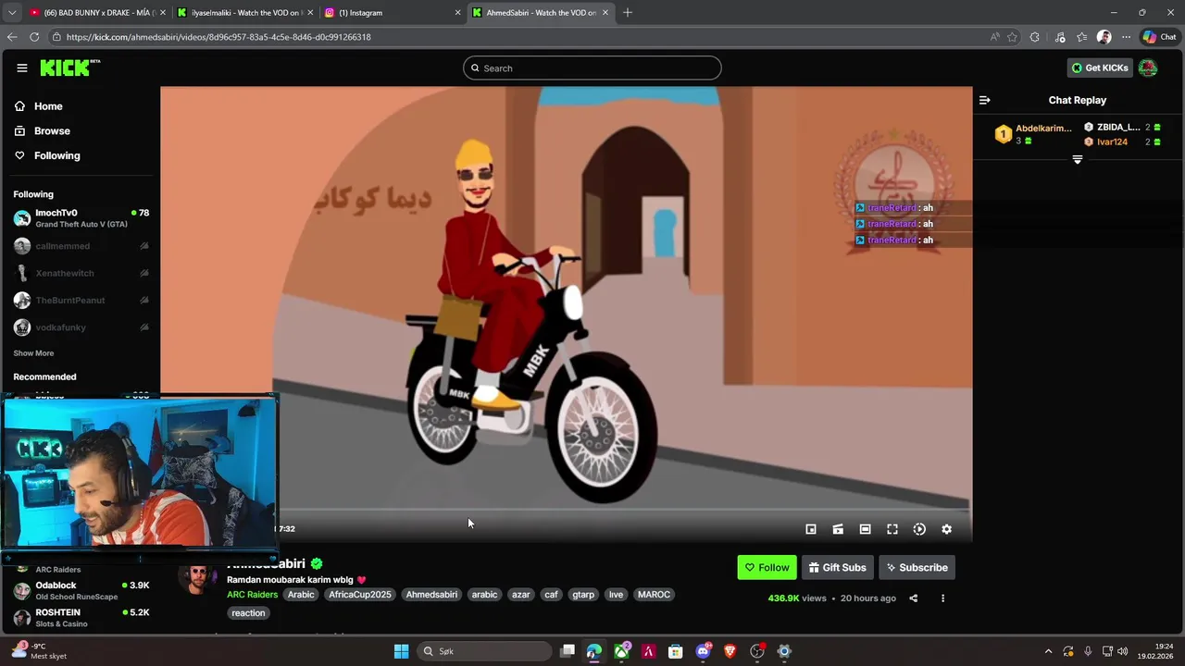Focus the Kick search field
Image resolution: width=1185 pixels, height=666 pixels.
tap(592, 68)
